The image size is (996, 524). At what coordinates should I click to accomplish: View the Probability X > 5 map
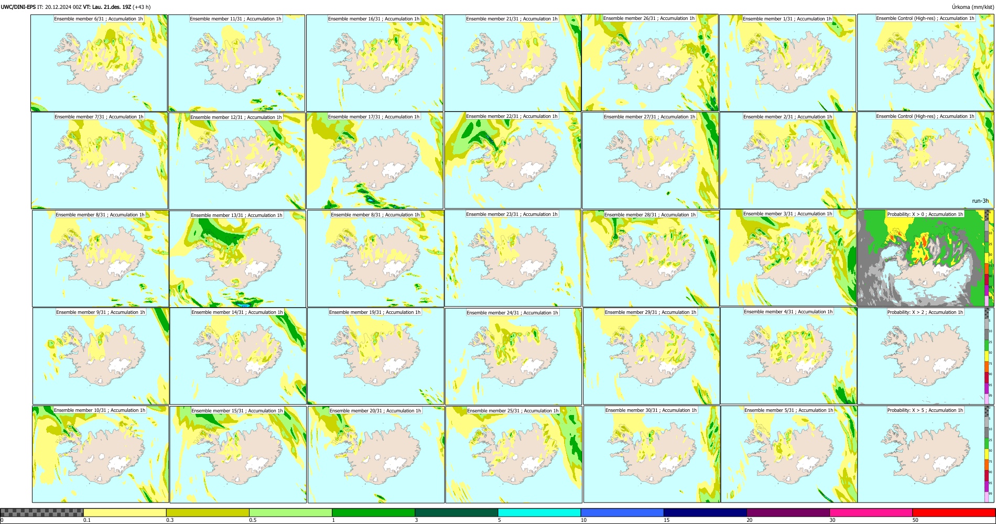(925, 454)
